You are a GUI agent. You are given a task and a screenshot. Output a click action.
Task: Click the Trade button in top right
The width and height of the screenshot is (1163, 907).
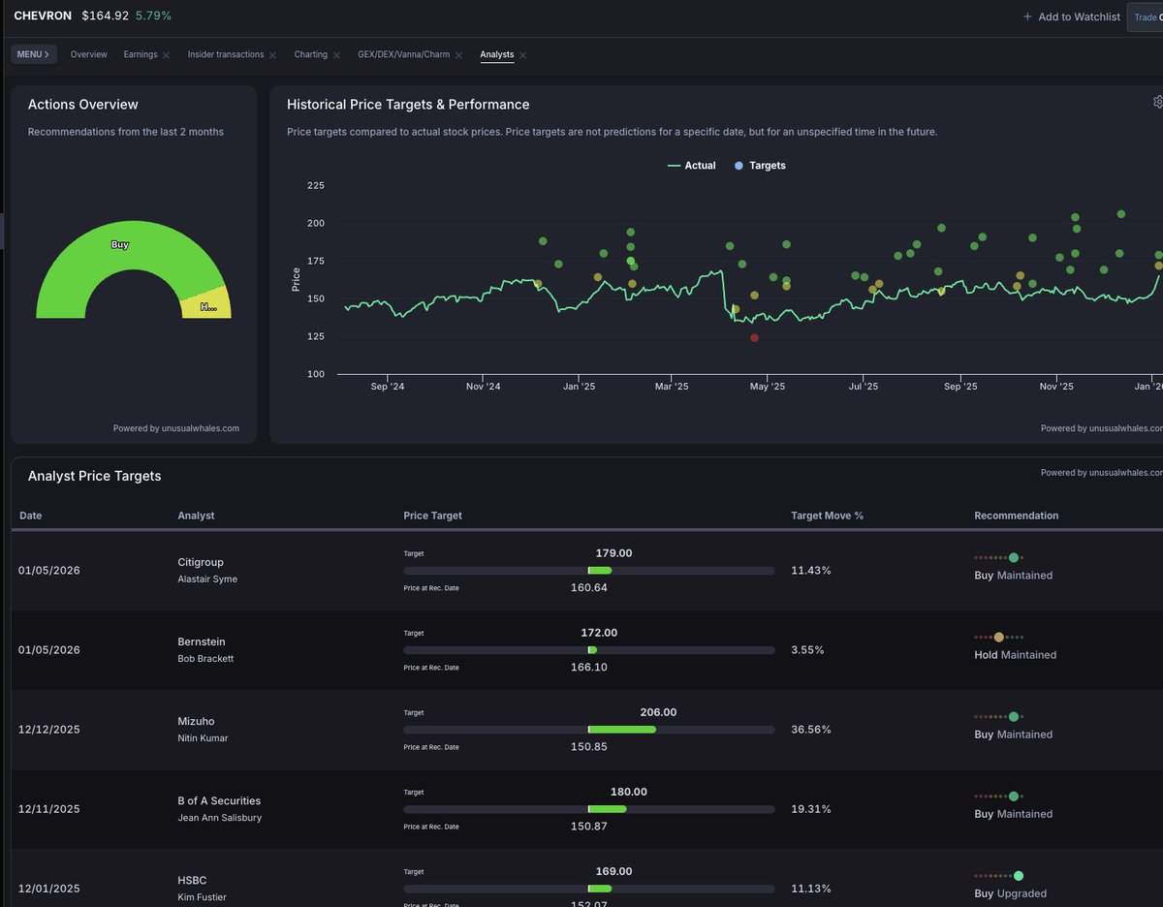tap(1146, 17)
